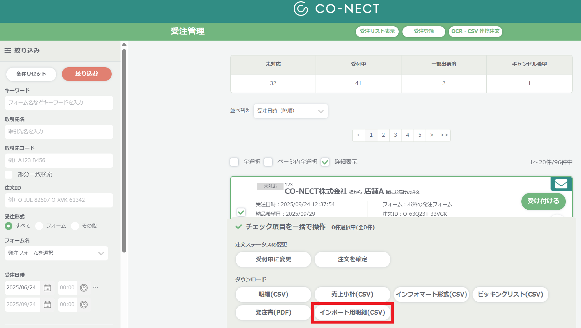Screen dimensions: 581x328
Task: Click the キーワード input field
Action: pos(59,103)
